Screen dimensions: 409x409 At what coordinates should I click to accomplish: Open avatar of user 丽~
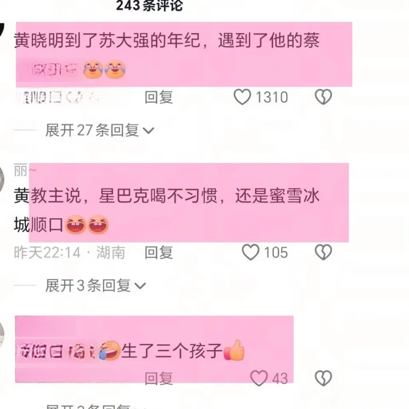[2, 179]
